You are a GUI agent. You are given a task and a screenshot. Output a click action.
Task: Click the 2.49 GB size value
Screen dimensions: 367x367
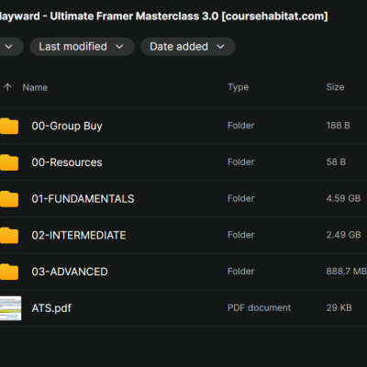343,235
